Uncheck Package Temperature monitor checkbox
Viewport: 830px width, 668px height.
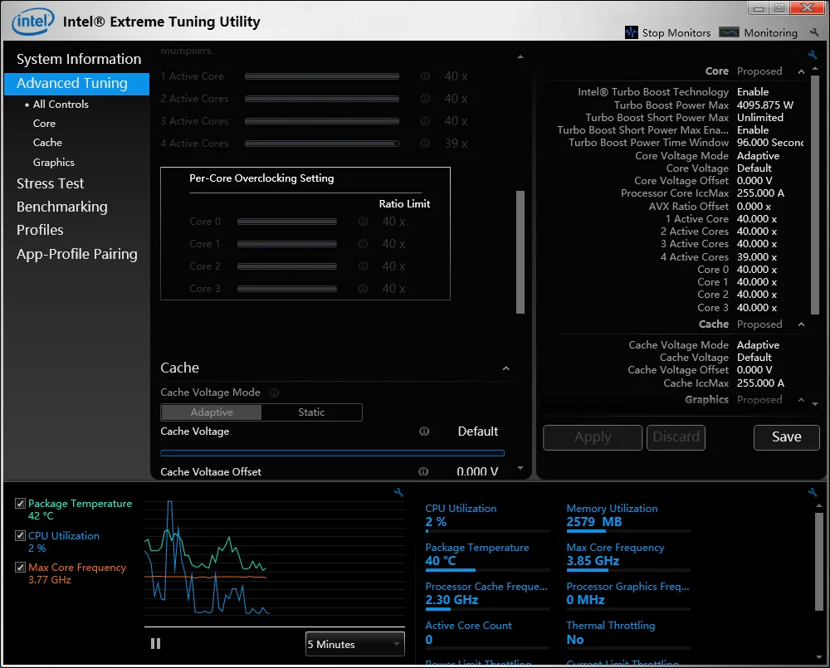(x=20, y=504)
